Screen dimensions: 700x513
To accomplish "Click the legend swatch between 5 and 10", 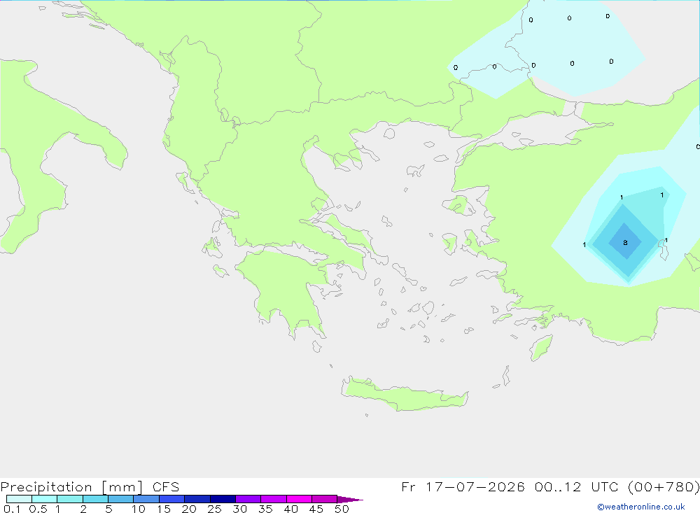I will 121,499.
